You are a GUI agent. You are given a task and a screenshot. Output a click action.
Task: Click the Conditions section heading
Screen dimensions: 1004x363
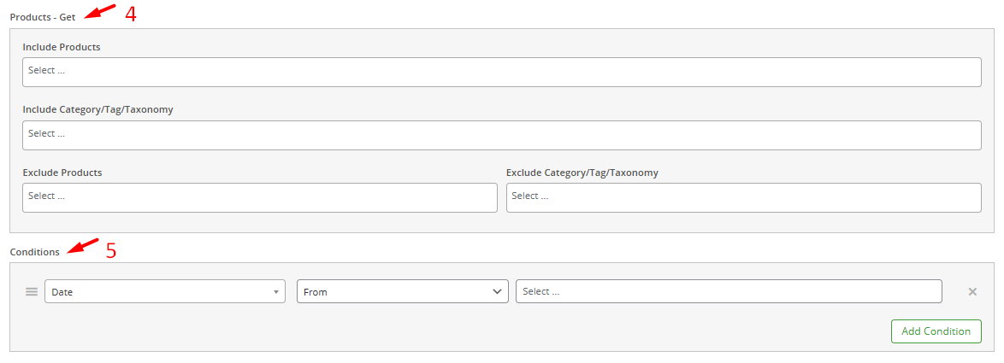tap(35, 252)
